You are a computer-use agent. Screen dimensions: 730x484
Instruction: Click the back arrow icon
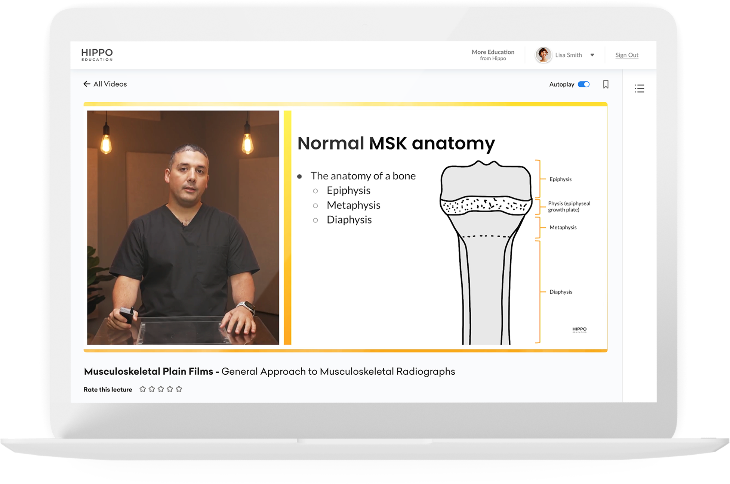click(x=87, y=84)
